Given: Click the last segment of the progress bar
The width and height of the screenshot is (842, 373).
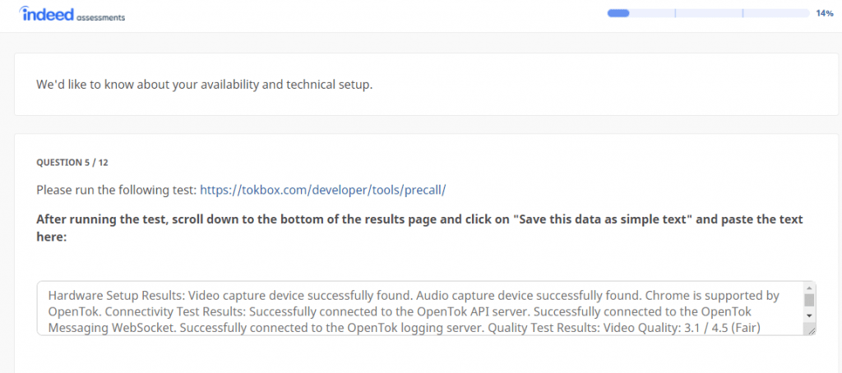Looking at the screenshot, I should (x=775, y=13).
